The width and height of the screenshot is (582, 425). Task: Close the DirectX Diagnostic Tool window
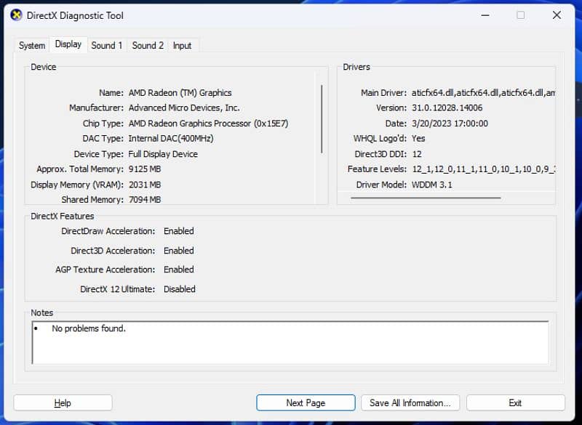557,15
